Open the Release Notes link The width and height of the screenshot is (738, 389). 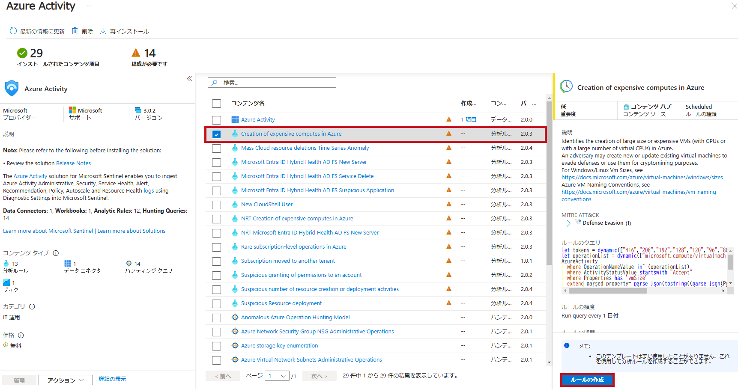point(73,163)
